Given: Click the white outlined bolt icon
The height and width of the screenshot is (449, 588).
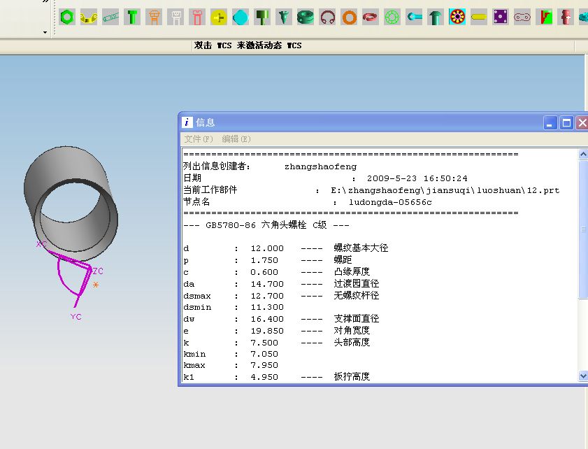Looking at the screenshot, I should 176,17.
